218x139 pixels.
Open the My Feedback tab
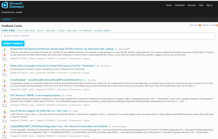point(86,31)
